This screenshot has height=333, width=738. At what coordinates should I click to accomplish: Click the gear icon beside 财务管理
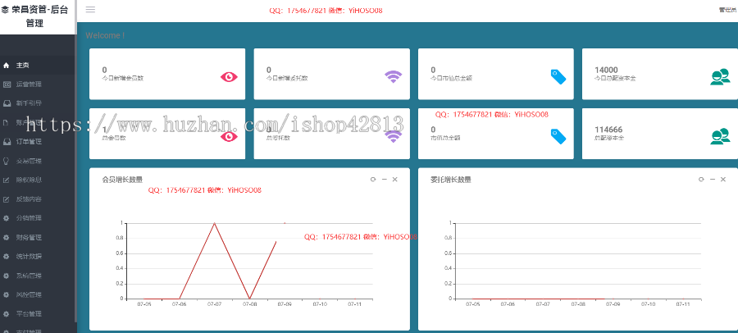click(x=6, y=237)
